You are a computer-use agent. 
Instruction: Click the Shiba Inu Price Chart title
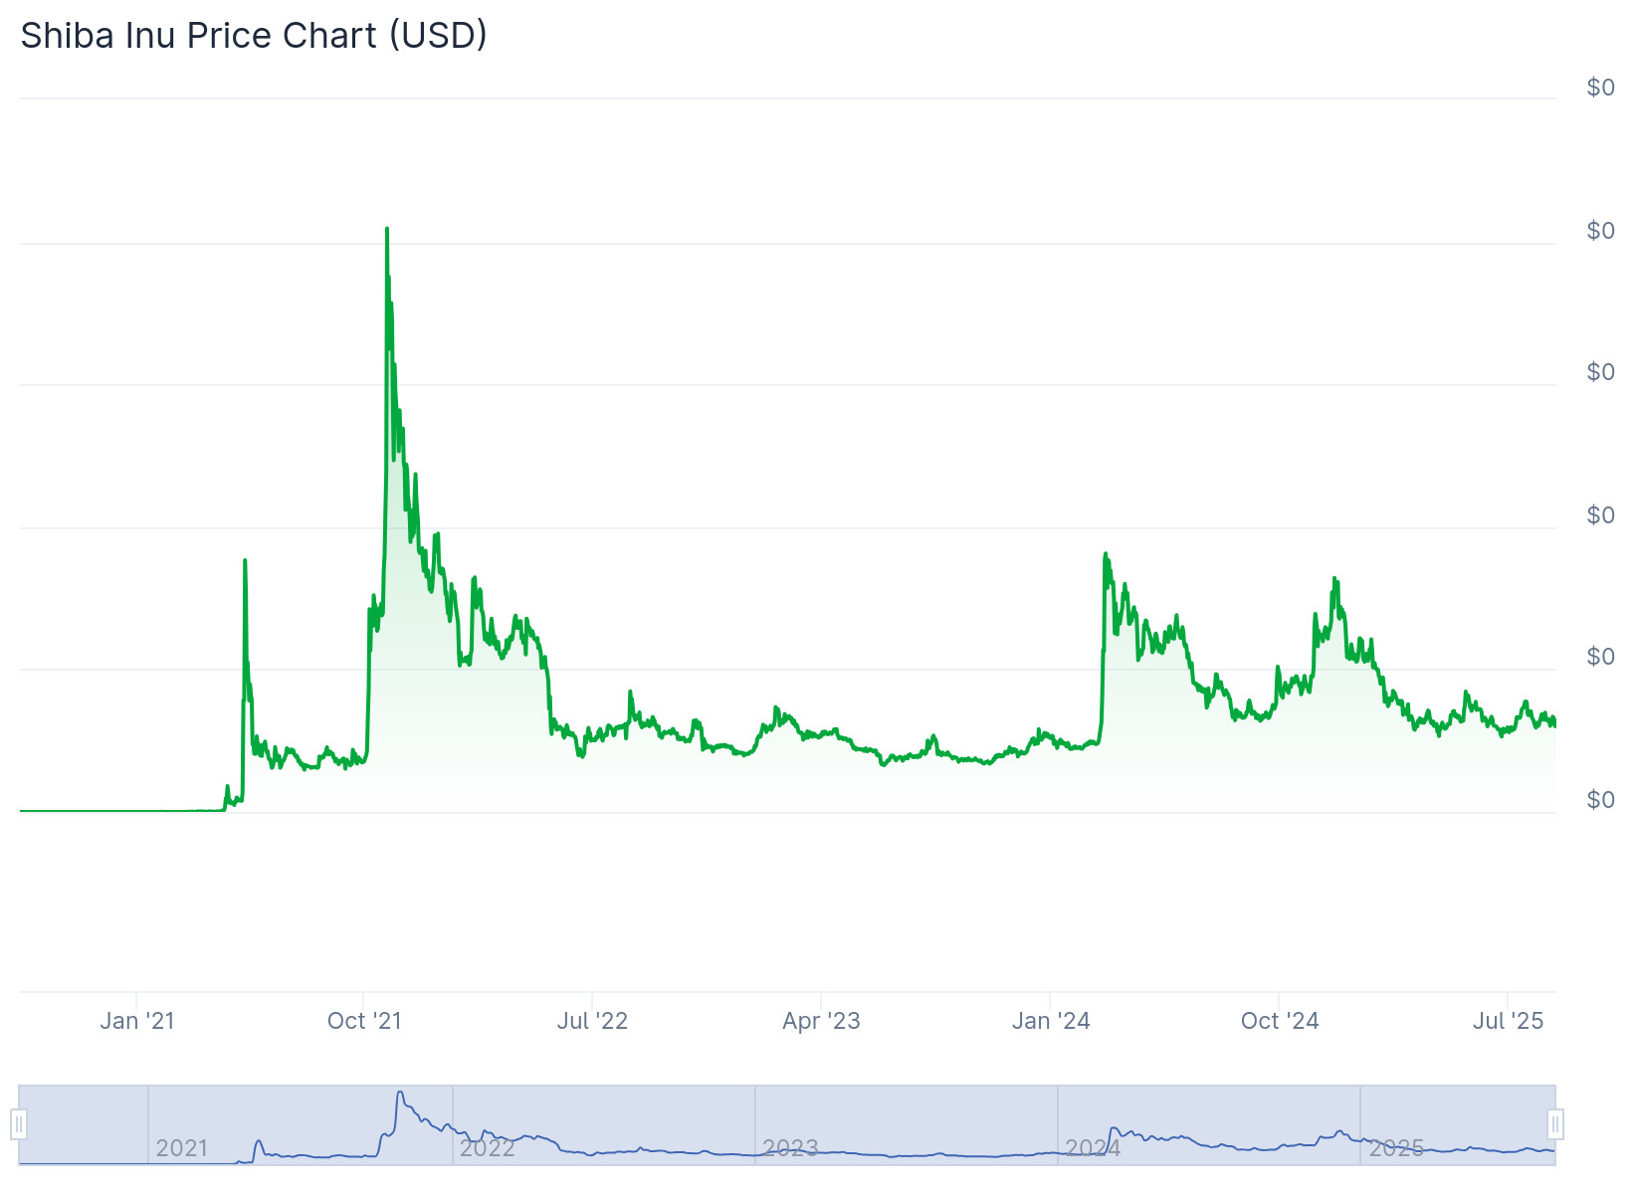pos(254,35)
